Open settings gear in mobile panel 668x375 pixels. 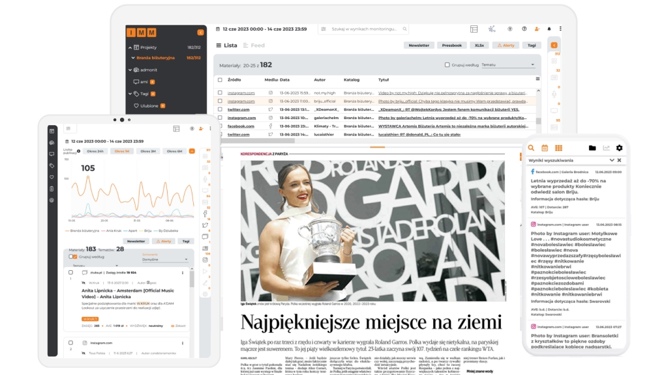(619, 148)
